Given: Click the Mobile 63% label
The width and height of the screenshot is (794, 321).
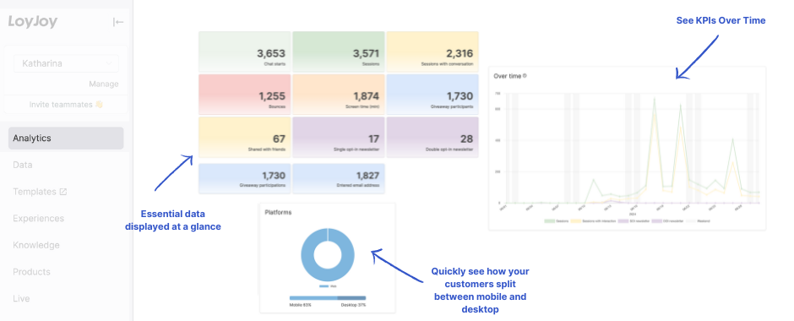Looking at the screenshot, I should pos(299,305).
